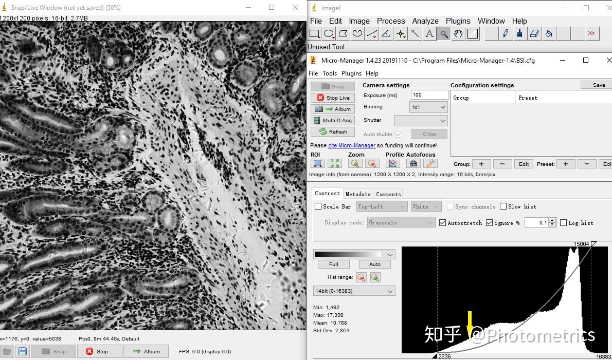Choose the Text tool in ImageJ toolbar
Screen dimensions: 612x360
pyautogui.click(x=429, y=34)
